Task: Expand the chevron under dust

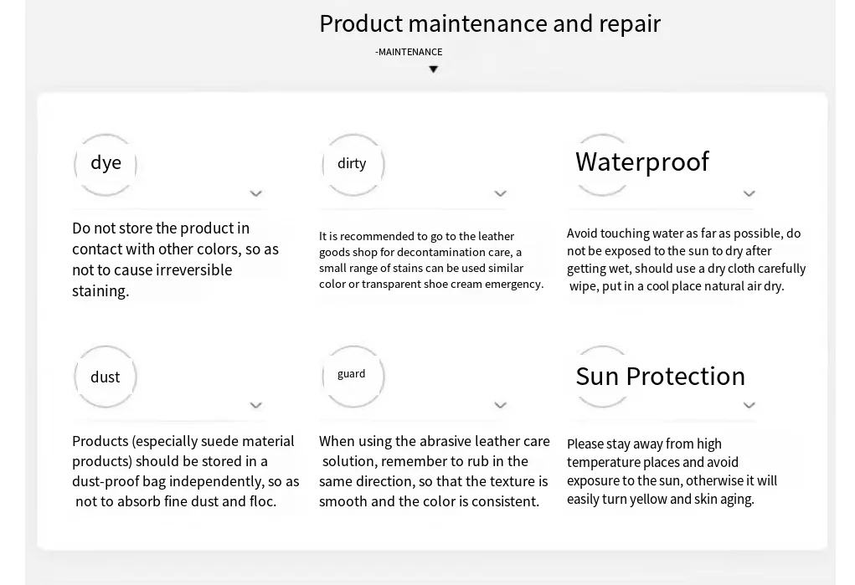Action: 256,405
